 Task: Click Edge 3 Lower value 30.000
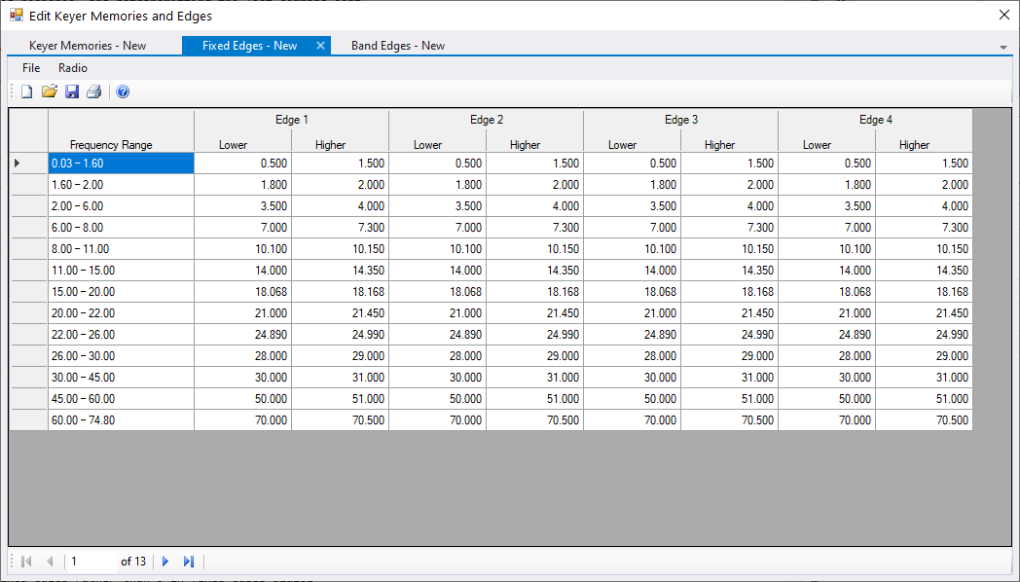coord(632,378)
